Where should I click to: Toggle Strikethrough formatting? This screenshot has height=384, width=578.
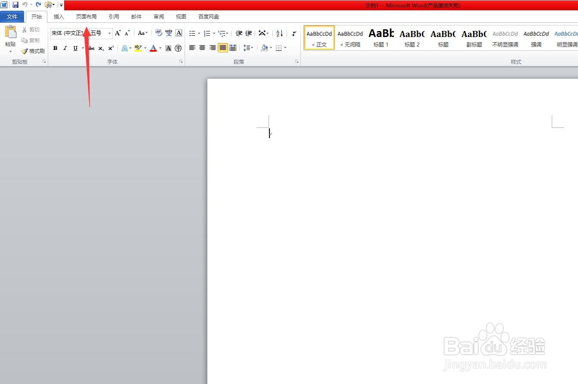(91, 48)
